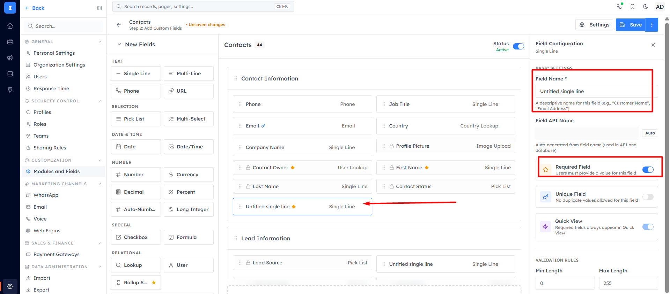Screen dimensions: 670x294
Task: Open Organization Settings in sidebar
Action: [63, 65]
